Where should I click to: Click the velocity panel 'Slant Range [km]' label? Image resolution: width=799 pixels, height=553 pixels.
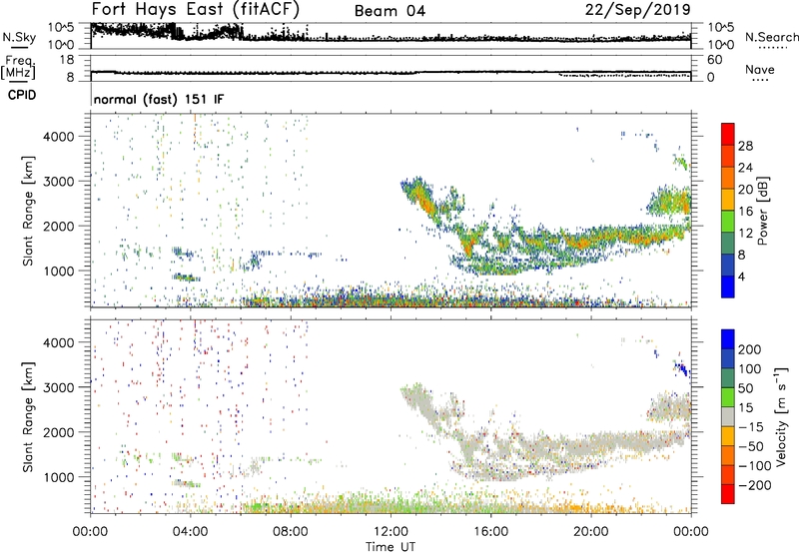click(x=28, y=417)
